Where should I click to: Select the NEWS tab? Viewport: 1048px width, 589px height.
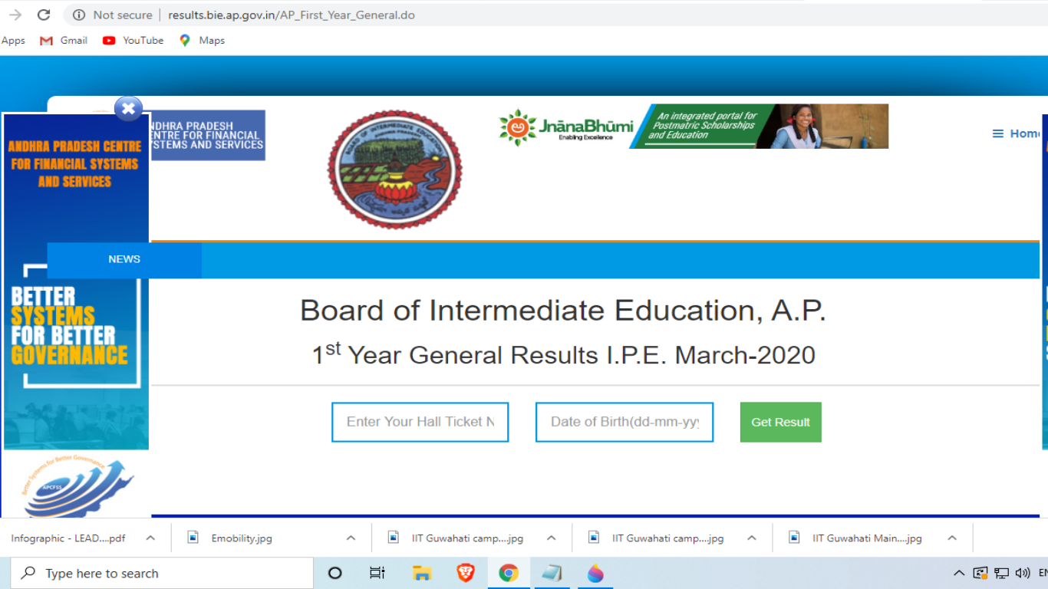click(x=124, y=259)
